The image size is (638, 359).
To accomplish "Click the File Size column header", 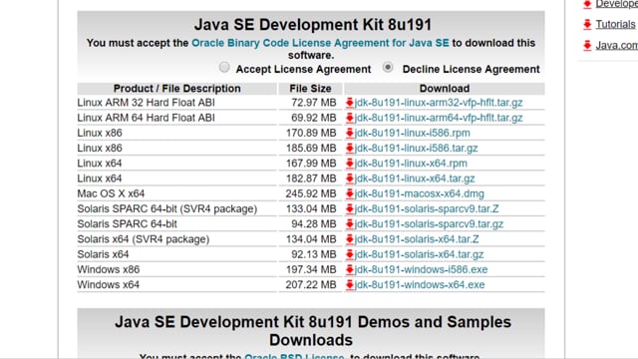I will pos(310,89).
